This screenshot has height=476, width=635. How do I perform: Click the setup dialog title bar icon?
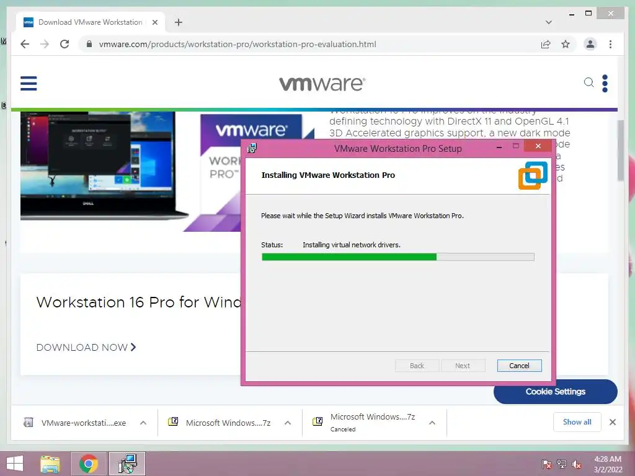point(252,148)
